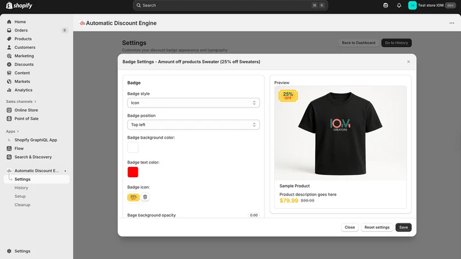Click the Markets globe icon
461x259 pixels.
[x=9, y=81]
